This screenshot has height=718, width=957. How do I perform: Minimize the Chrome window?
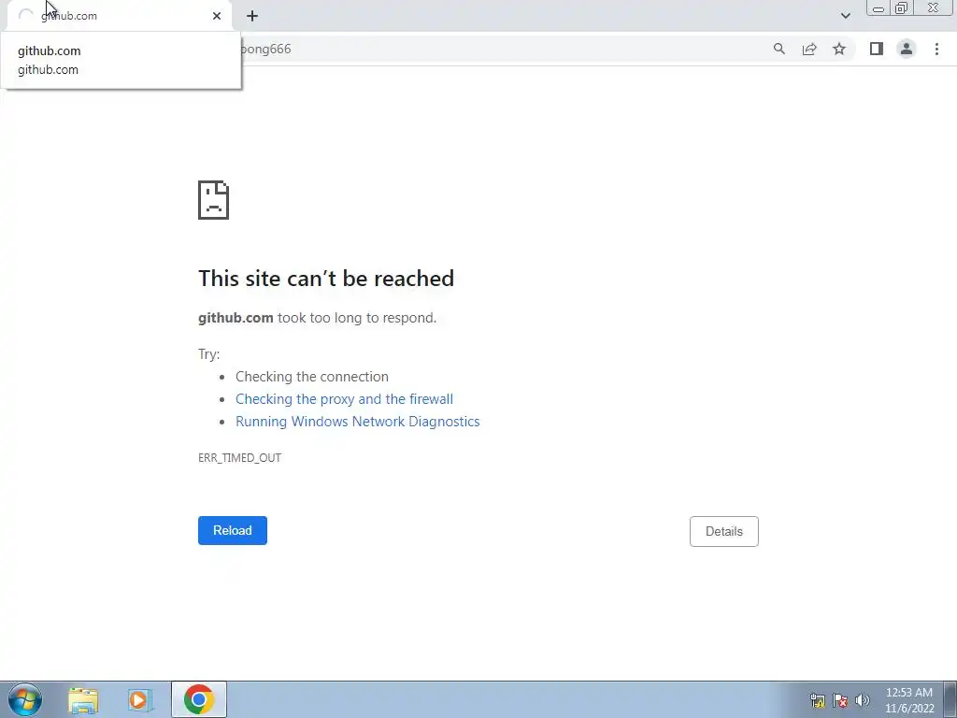point(878,8)
